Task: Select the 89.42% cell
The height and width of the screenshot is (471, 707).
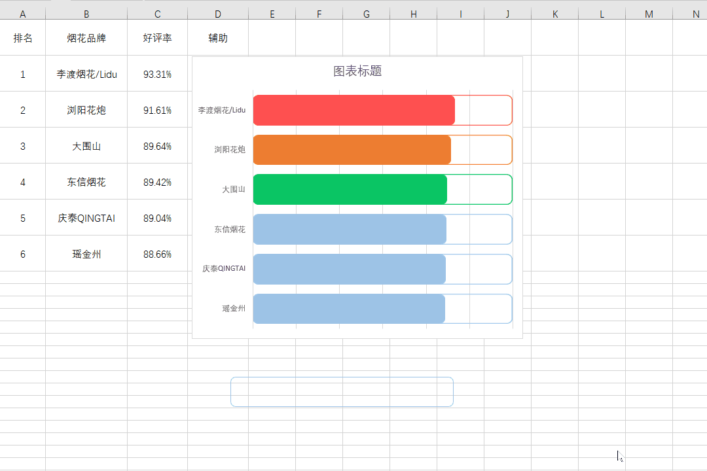Action: [157, 182]
